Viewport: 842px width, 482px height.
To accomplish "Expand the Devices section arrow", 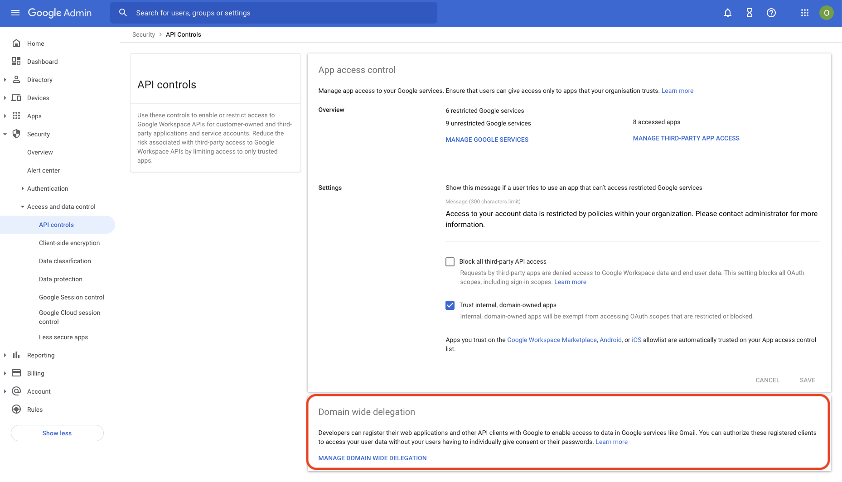I will click(x=5, y=98).
